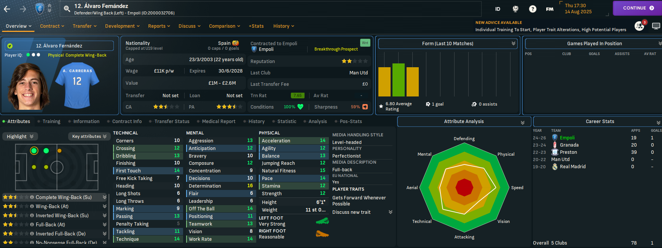Select the Training radio tab
662x248 pixels.
pyautogui.click(x=51, y=122)
